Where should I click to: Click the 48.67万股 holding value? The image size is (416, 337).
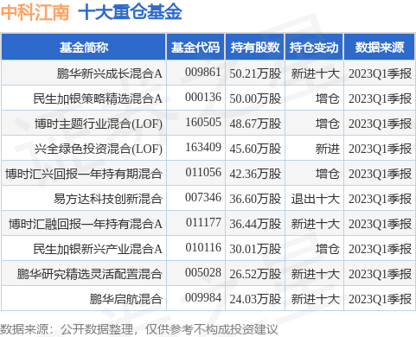pyautogui.click(x=255, y=124)
